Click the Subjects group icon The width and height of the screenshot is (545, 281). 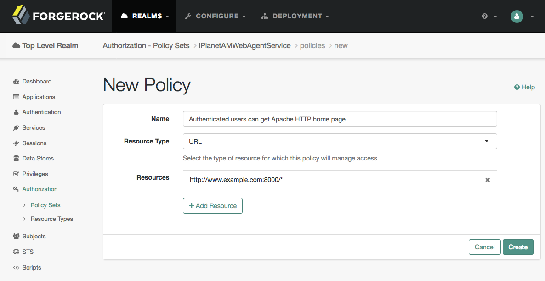tap(16, 236)
